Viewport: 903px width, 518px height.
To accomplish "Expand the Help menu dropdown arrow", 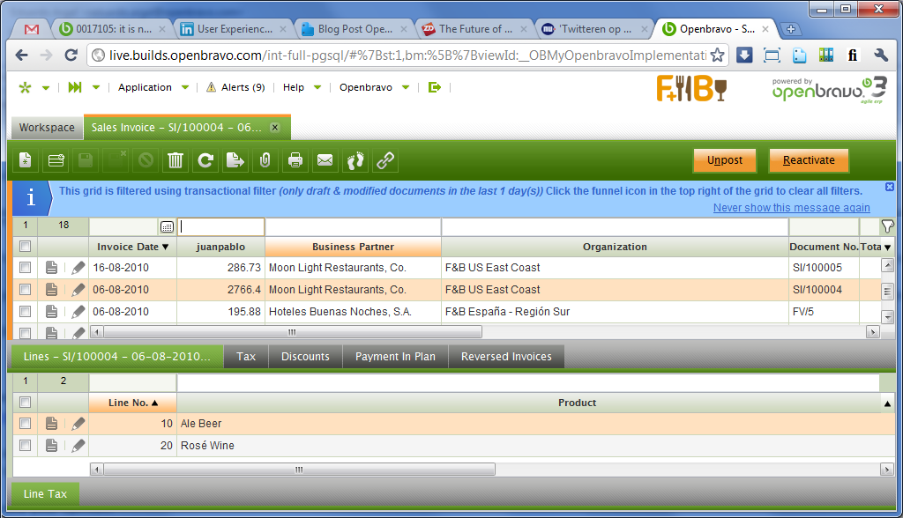I will click(x=317, y=87).
